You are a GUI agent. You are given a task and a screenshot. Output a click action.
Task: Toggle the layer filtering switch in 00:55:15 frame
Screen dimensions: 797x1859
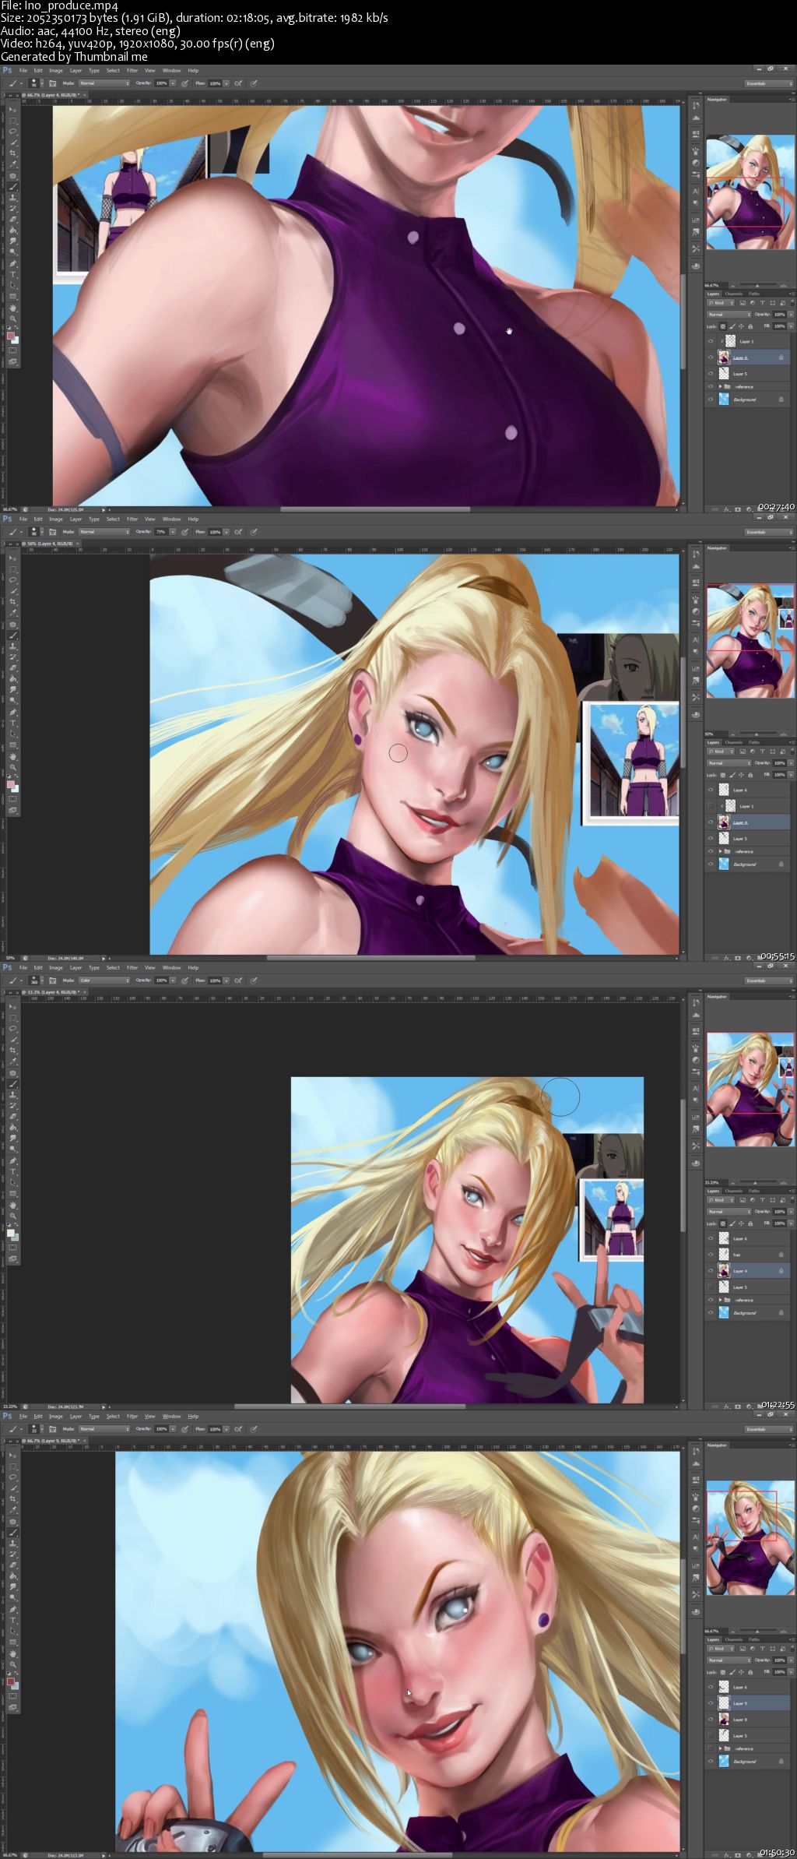click(791, 752)
